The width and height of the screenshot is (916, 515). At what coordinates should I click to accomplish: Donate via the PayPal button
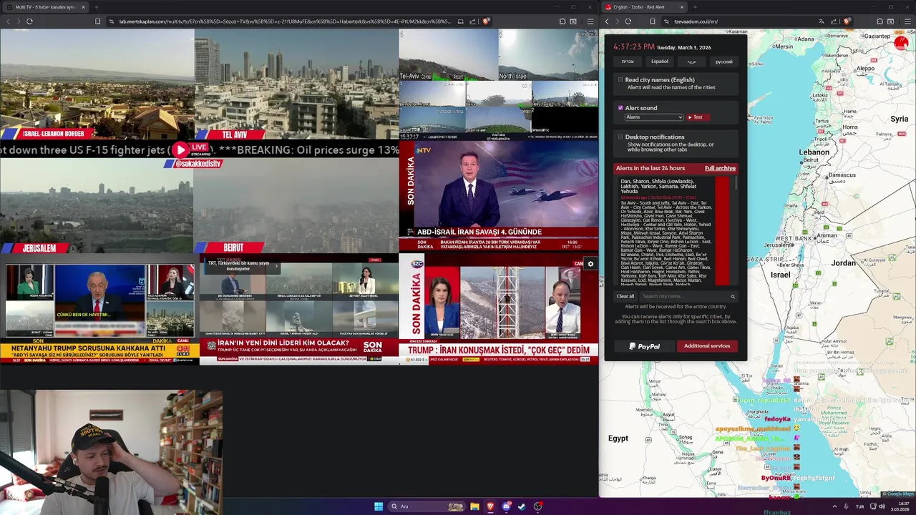tap(644, 346)
